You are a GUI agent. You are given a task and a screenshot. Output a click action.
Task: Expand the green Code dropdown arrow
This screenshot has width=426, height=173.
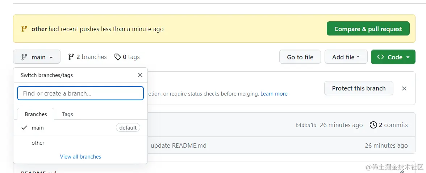click(x=408, y=57)
